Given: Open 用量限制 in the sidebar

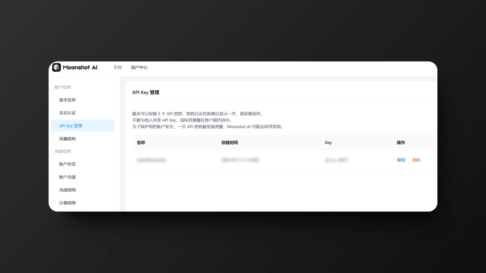Looking at the screenshot, I should 67,139.
